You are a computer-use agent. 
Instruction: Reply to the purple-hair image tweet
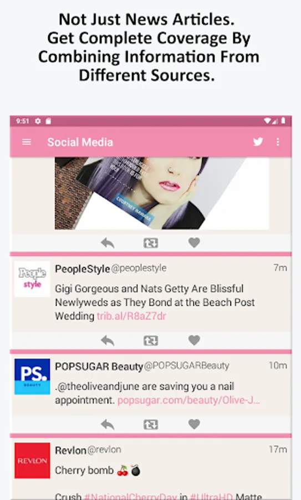click(108, 243)
